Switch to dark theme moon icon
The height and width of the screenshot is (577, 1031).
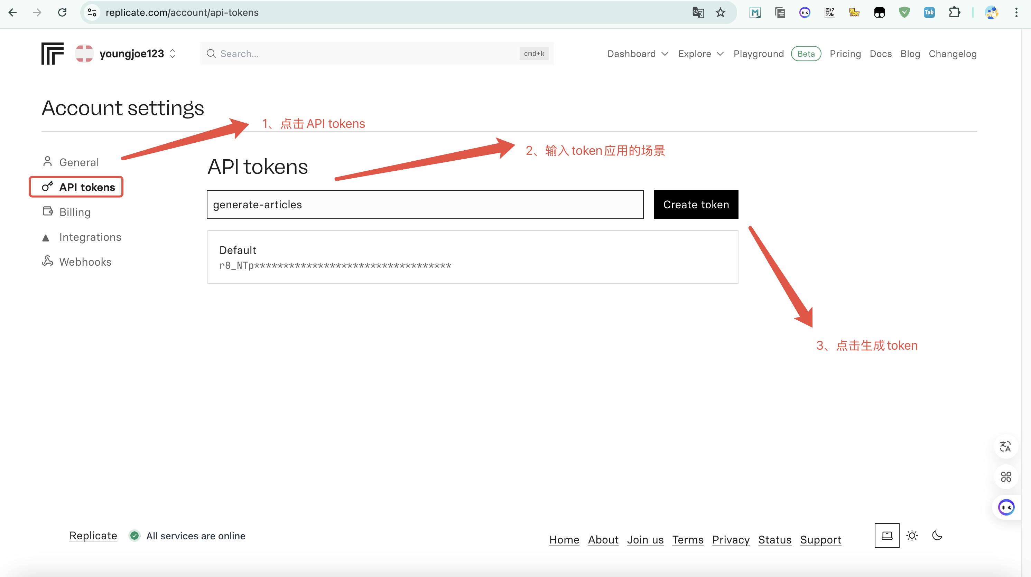pos(937,536)
